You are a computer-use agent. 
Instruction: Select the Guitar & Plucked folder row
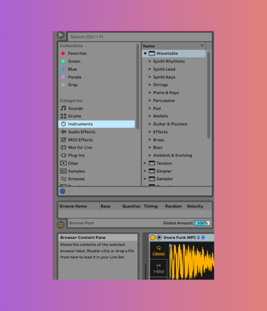pos(174,124)
